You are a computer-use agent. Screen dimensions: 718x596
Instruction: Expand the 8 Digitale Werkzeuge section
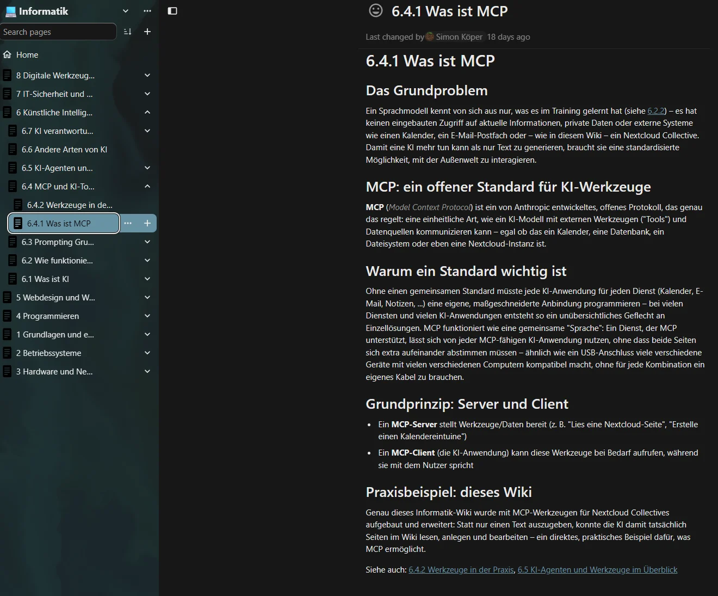pos(147,76)
